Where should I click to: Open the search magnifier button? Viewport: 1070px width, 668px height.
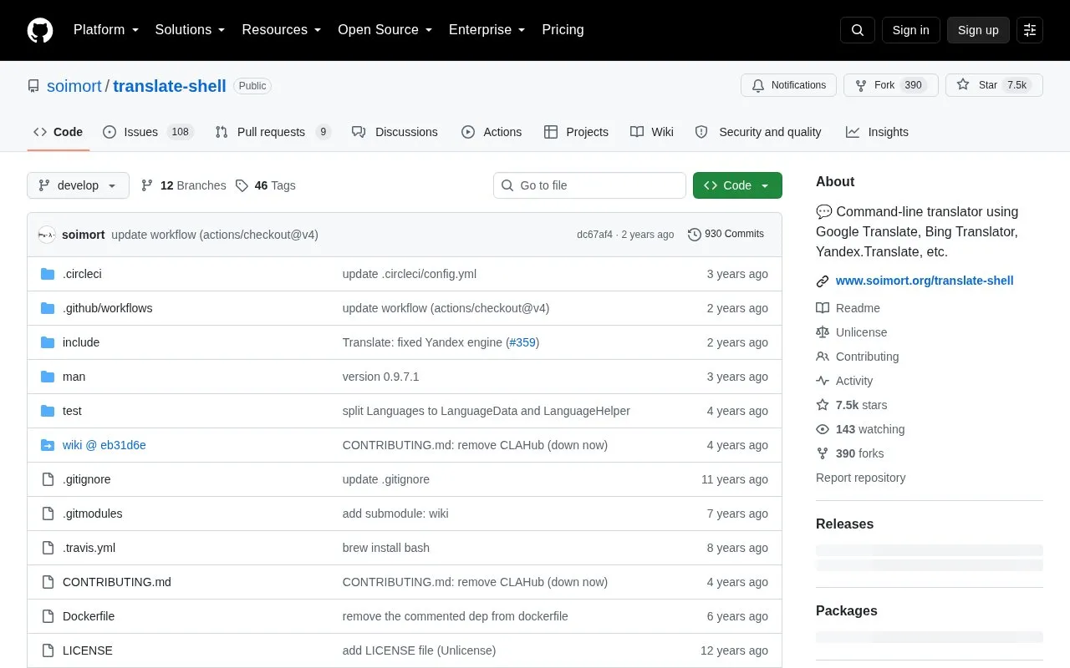(858, 30)
